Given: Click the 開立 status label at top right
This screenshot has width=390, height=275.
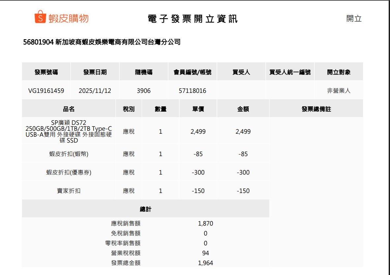Looking at the screenshot, I should [x=354, y=18].
